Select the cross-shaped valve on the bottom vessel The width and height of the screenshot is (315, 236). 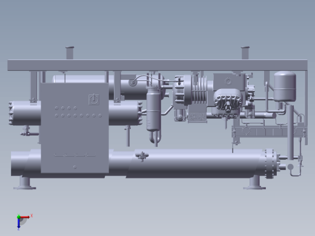(142, 156)
